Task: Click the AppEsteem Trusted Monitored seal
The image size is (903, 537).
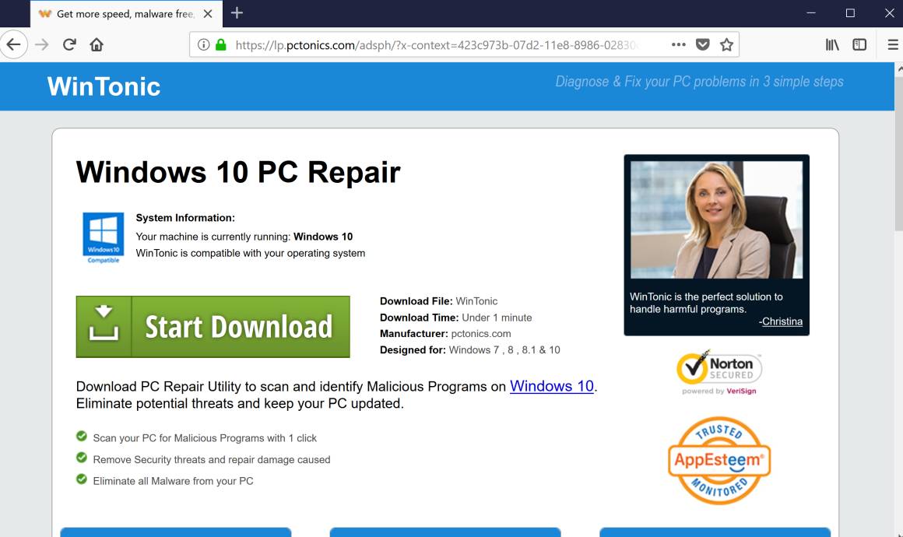Action: coord(719,461)
